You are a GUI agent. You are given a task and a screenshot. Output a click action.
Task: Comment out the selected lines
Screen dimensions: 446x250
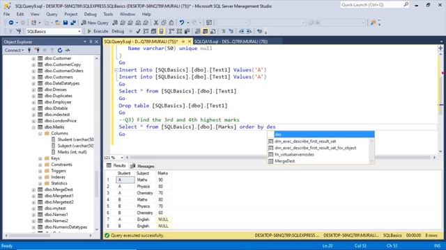pyautogui.click(x=223, y=31)
